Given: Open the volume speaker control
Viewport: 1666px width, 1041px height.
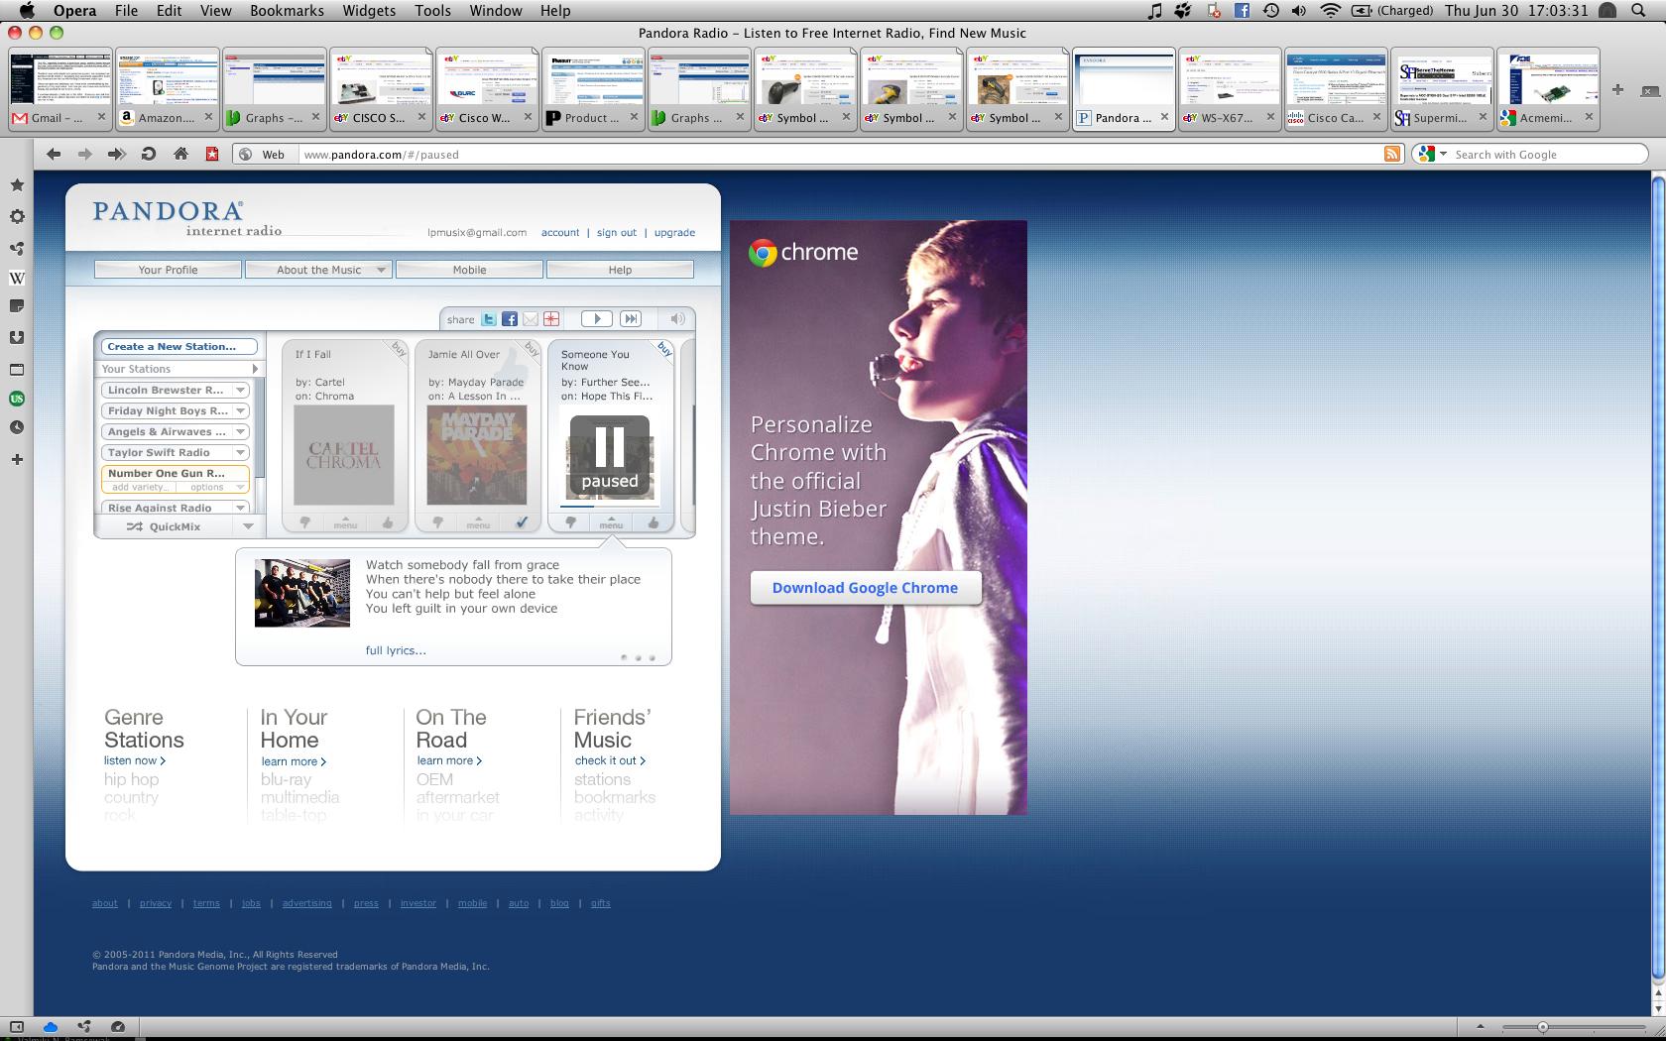Looking at the screenshot, I should tap(677, 318).
